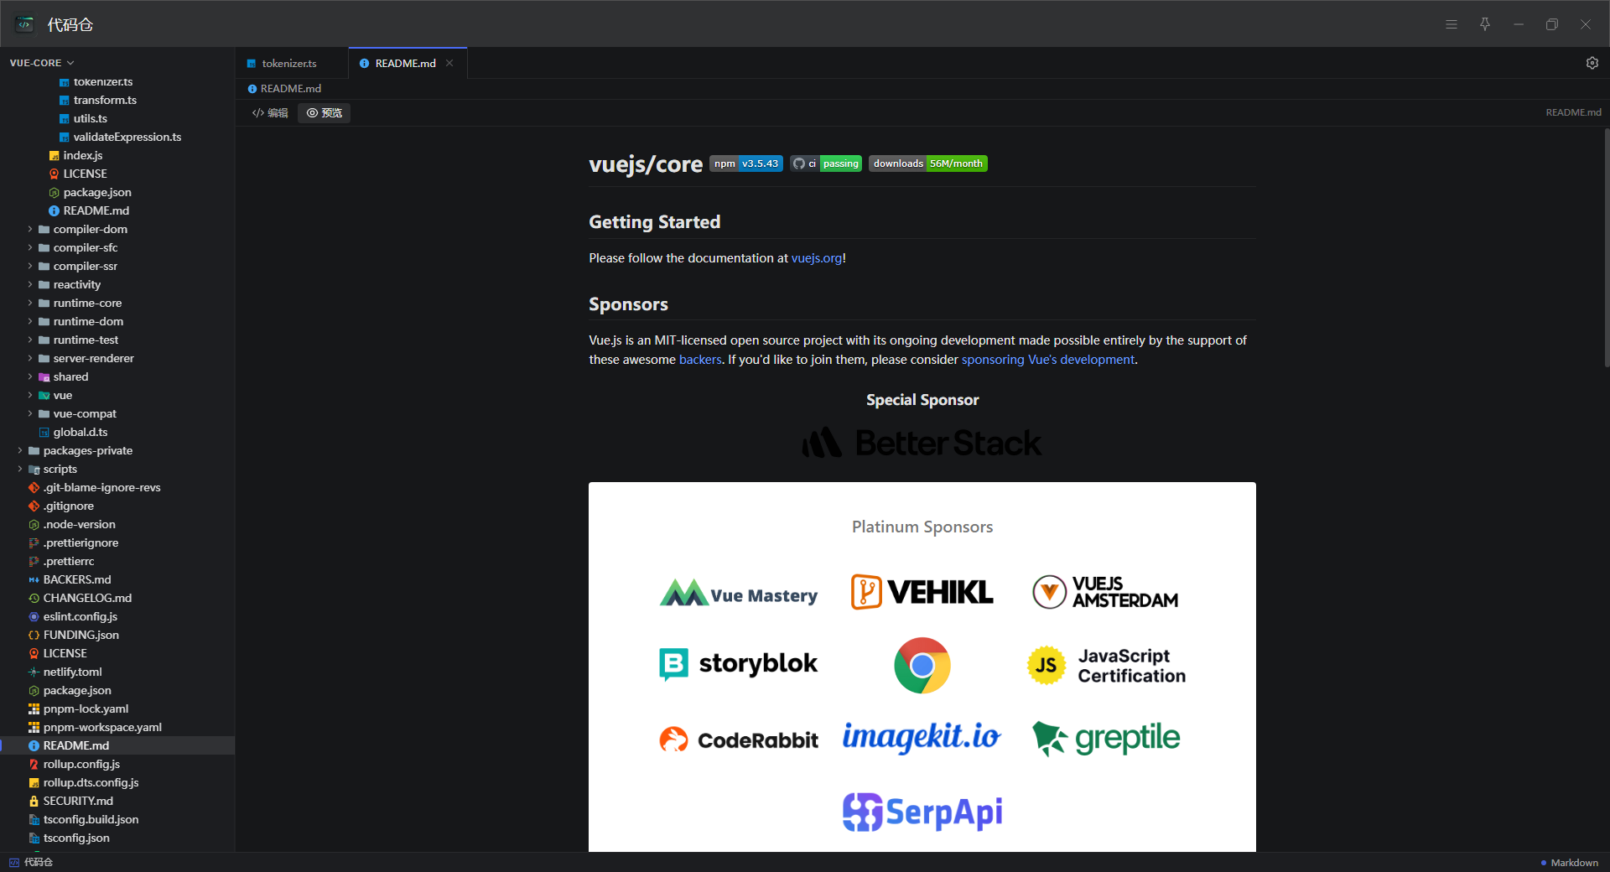This screenshot has height=872, width=1610.
Task: Click the status bar app icon at bottom left
Action: (14, 862)
